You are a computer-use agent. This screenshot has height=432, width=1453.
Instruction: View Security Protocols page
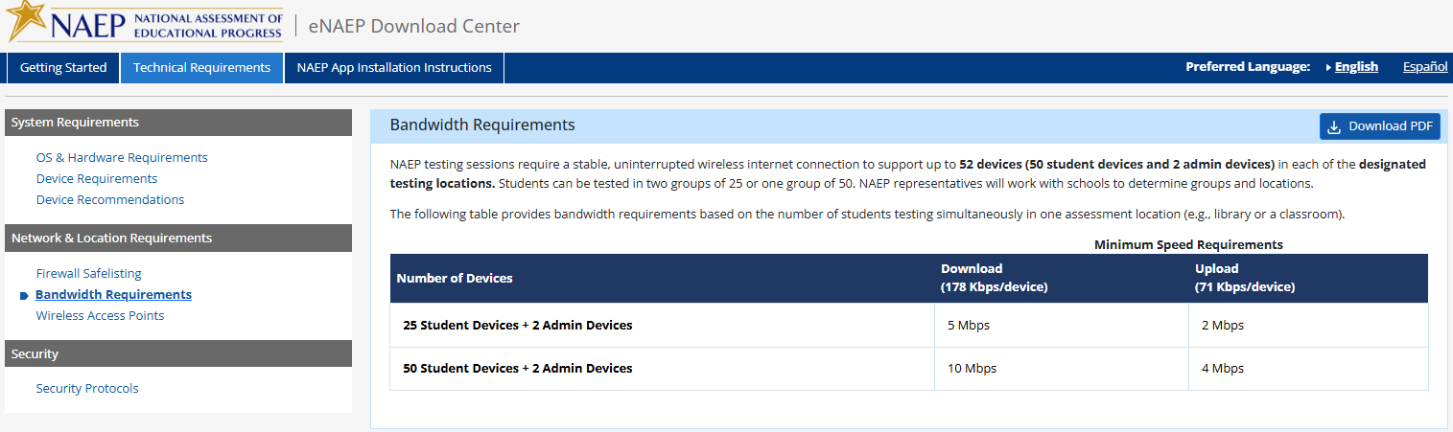(87, 389)
